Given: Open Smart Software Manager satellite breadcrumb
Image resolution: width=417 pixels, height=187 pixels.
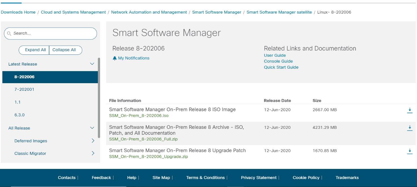Looking at the screenshot, I should click(x=279, y=12).
